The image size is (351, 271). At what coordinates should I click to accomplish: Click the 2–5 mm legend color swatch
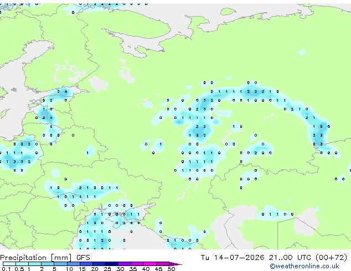coord(48,264)
